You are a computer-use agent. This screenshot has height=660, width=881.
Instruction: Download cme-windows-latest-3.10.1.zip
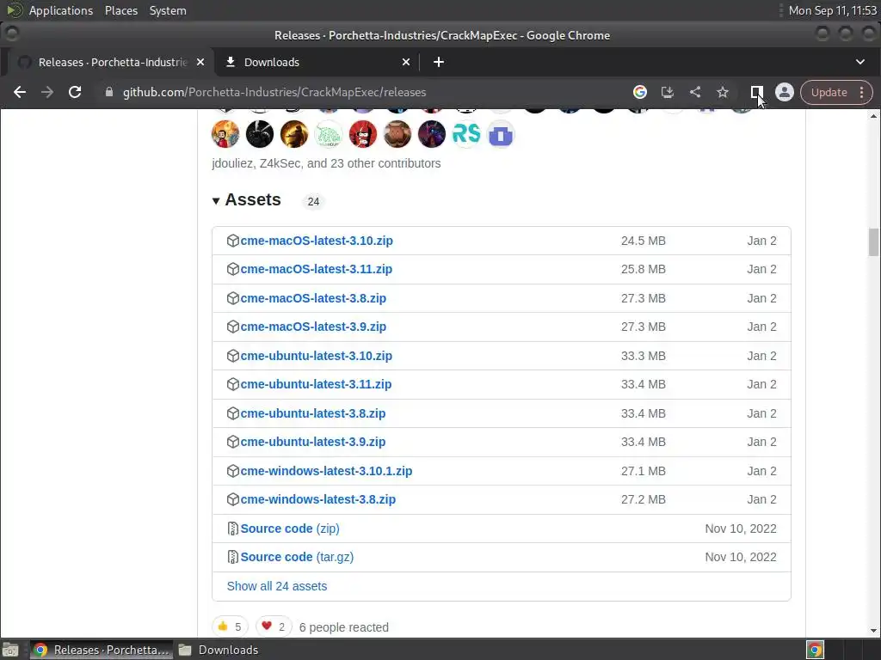point(326,471)
